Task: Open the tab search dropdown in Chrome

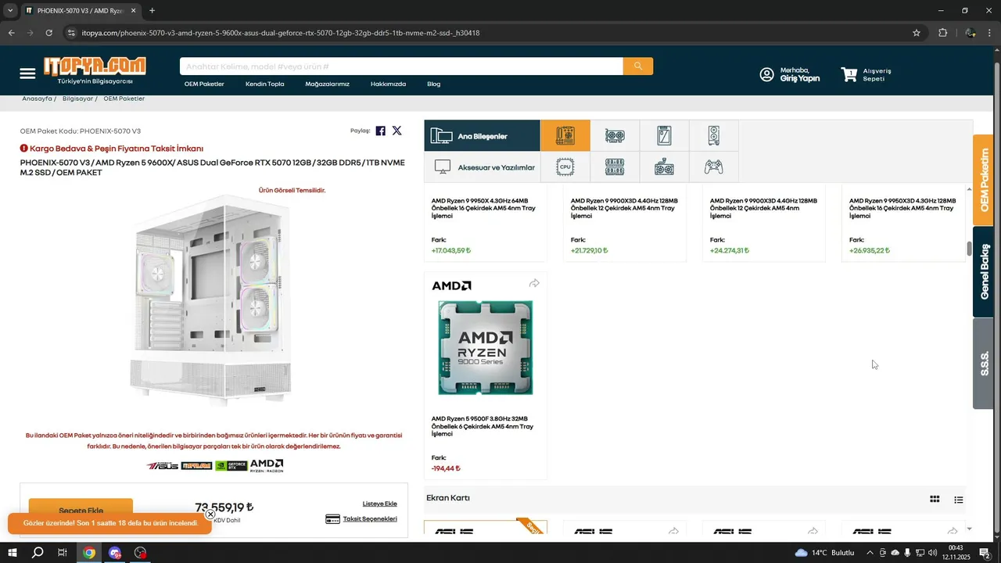Action: click(x=10, y=11)
